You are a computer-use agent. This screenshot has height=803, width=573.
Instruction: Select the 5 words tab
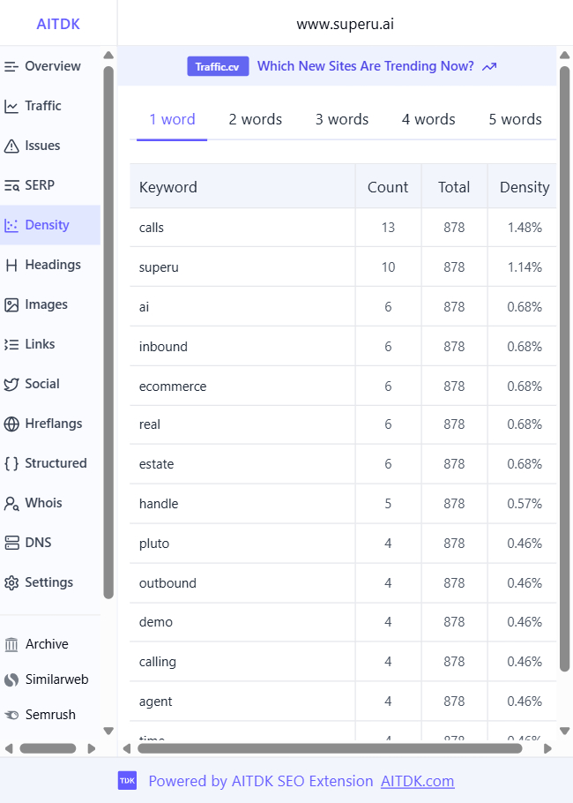point(515,119)
